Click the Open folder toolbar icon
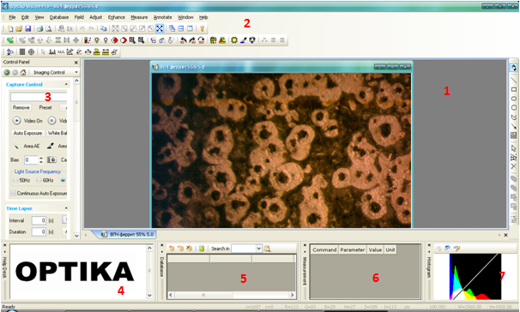Viewport: 520px width, 312px height. (x=19, y=29)
